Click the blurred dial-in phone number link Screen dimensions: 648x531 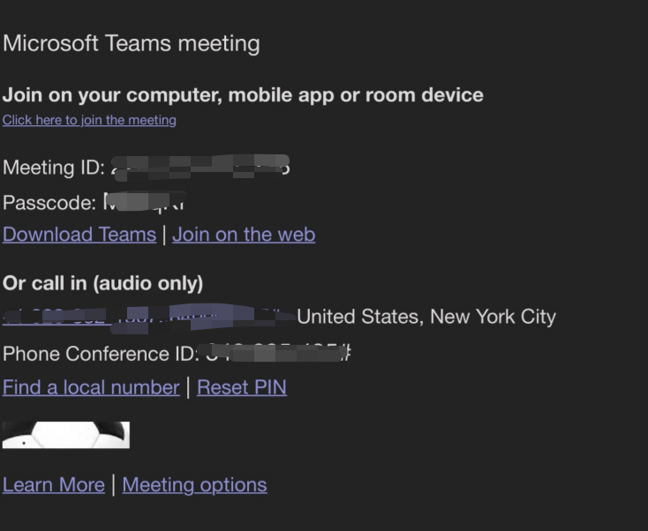point(149,318)
